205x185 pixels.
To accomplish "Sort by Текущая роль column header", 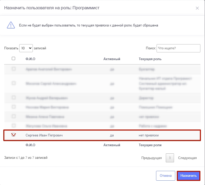I will coord(150,59).
